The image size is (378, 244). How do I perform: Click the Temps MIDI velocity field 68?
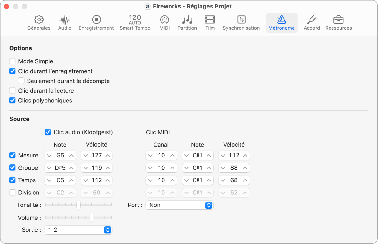(x=234, y=180)
